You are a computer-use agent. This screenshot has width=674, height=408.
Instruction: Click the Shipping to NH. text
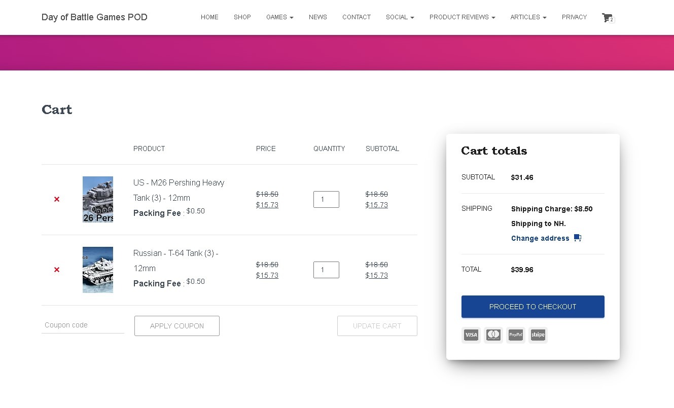[x=539, y=224]
